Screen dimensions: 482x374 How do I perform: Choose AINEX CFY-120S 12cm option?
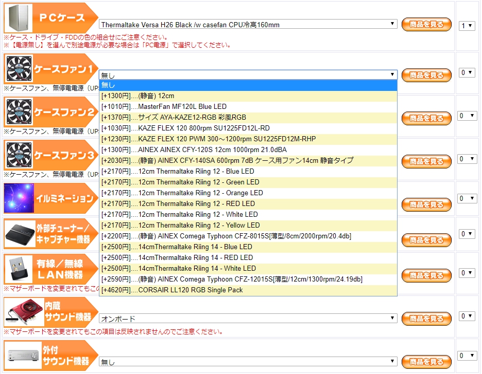(248, 149)
